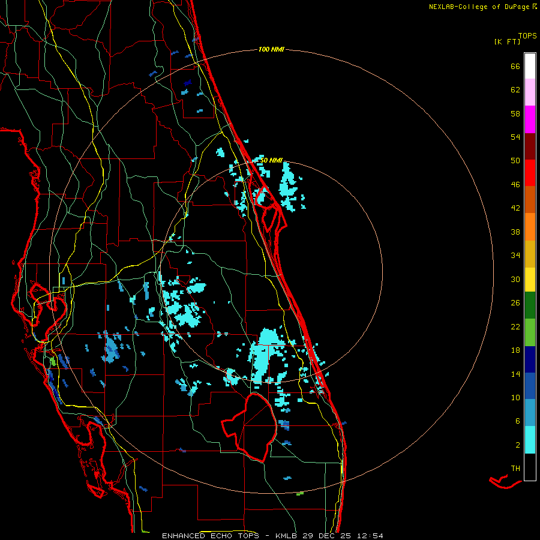The height and width of the screenshot is (540, 540).
Task: Click the 34 legend value
Action: [x=515, y=256]
